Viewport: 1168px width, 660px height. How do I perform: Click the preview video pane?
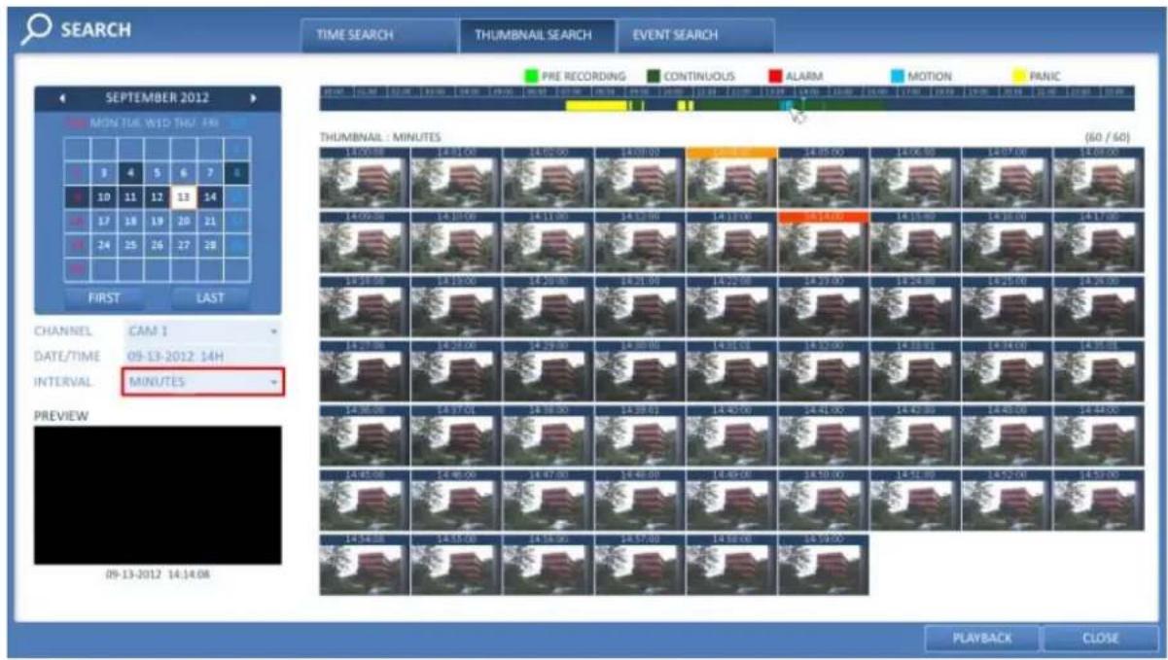click(158, 495)
